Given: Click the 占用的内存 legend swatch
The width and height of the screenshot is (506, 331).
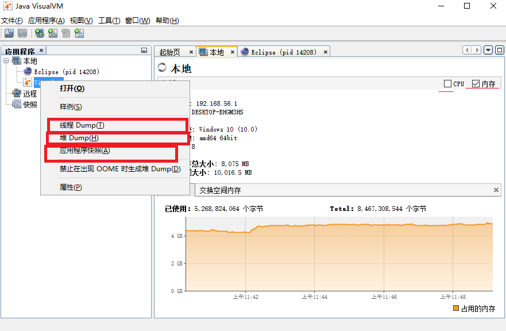Looking at the screenshot, I should click(456, 309).
